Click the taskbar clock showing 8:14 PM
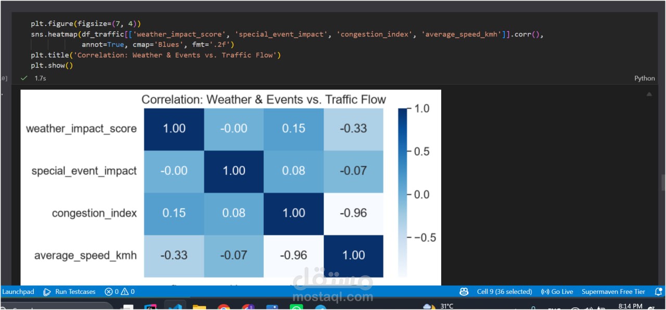 coord(631,306)
